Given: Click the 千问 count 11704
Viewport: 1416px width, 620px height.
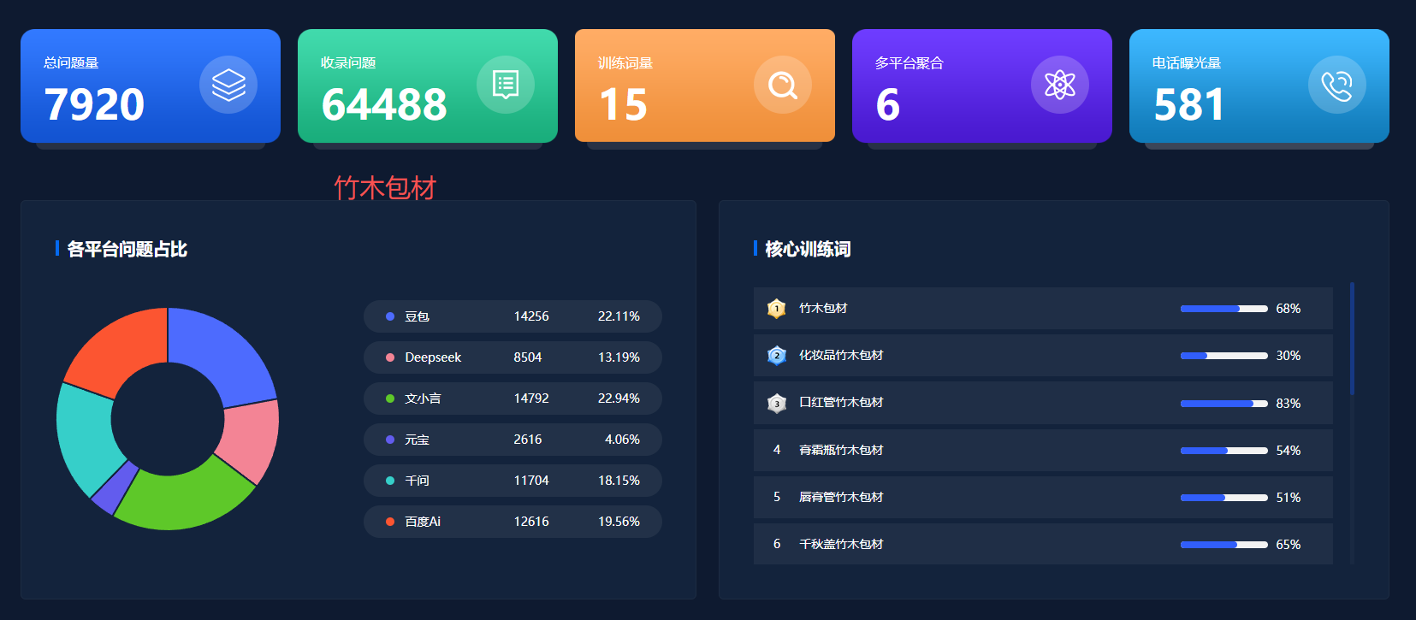Looking at the screenshot, I should pos(531,481).
